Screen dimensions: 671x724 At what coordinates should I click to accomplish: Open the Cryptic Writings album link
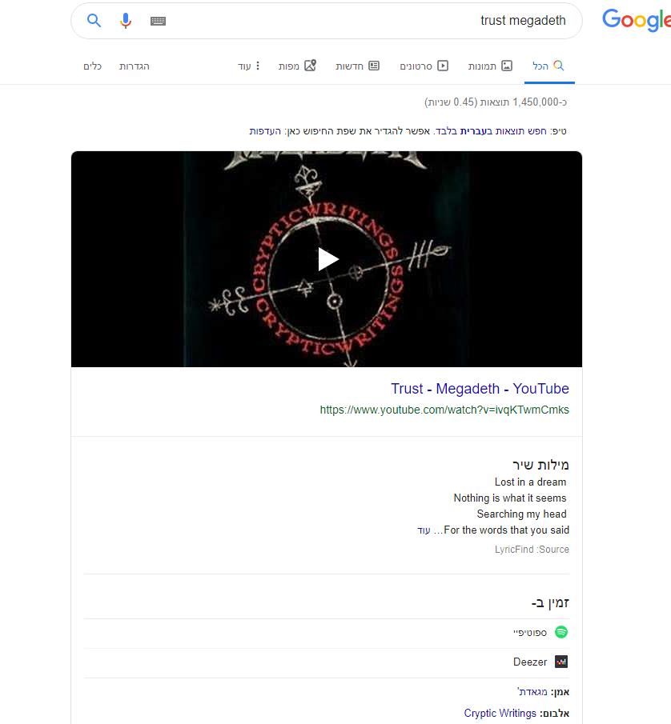click(x=500, y=714)
